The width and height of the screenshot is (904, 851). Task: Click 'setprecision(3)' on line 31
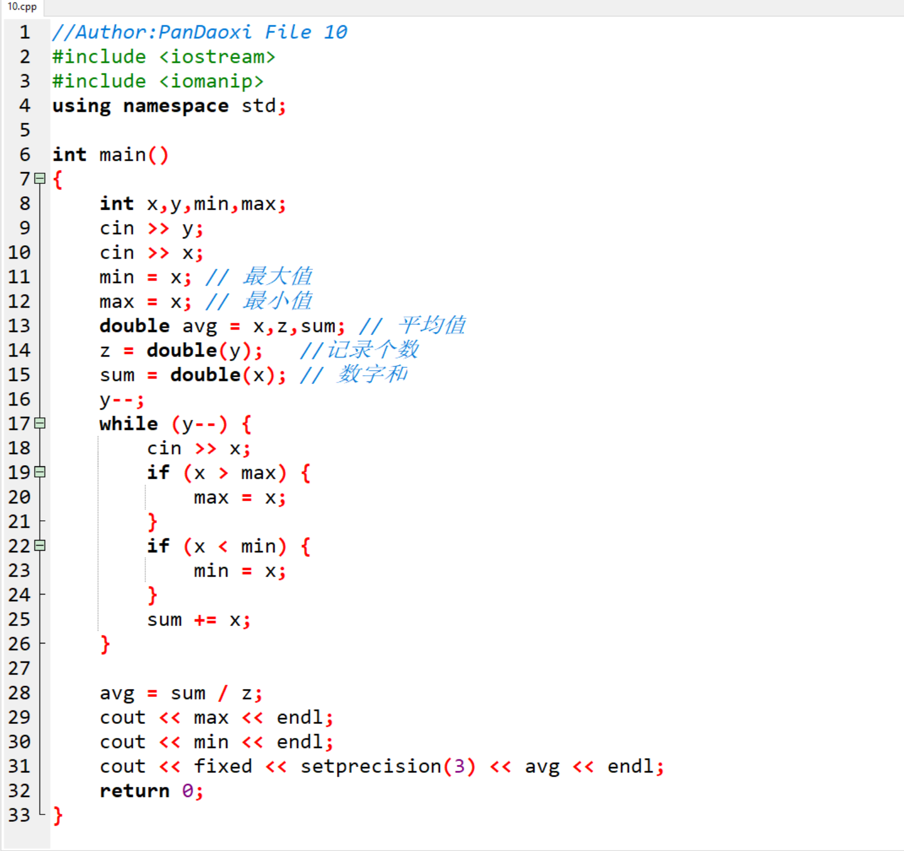click(388, 767)
